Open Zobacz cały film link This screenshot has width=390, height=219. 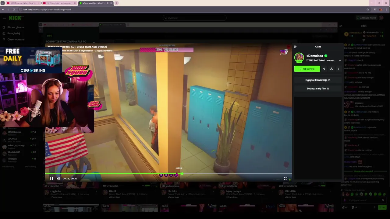pos(318,89)
